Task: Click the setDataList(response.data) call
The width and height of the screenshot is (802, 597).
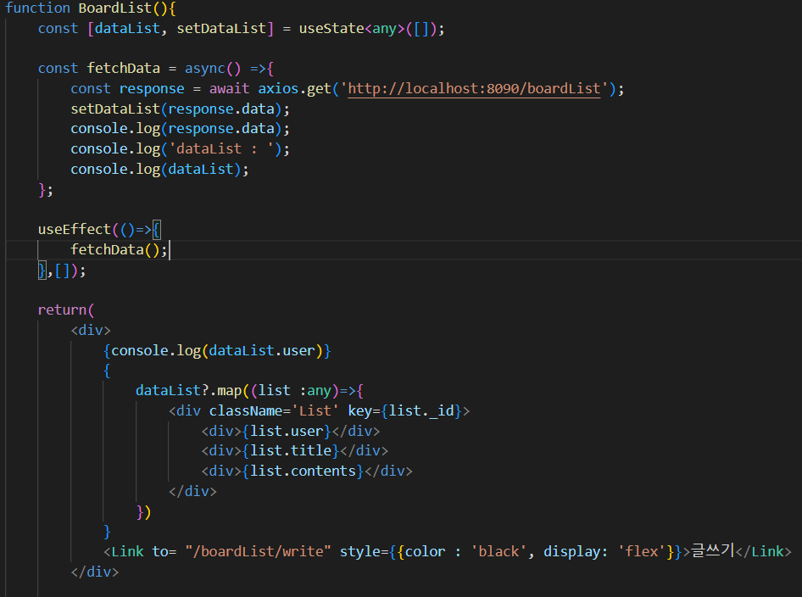Action: click(180, 109)
